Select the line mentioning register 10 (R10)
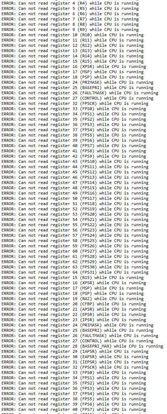This screenshot has height=414, width=167. (72, 35)
